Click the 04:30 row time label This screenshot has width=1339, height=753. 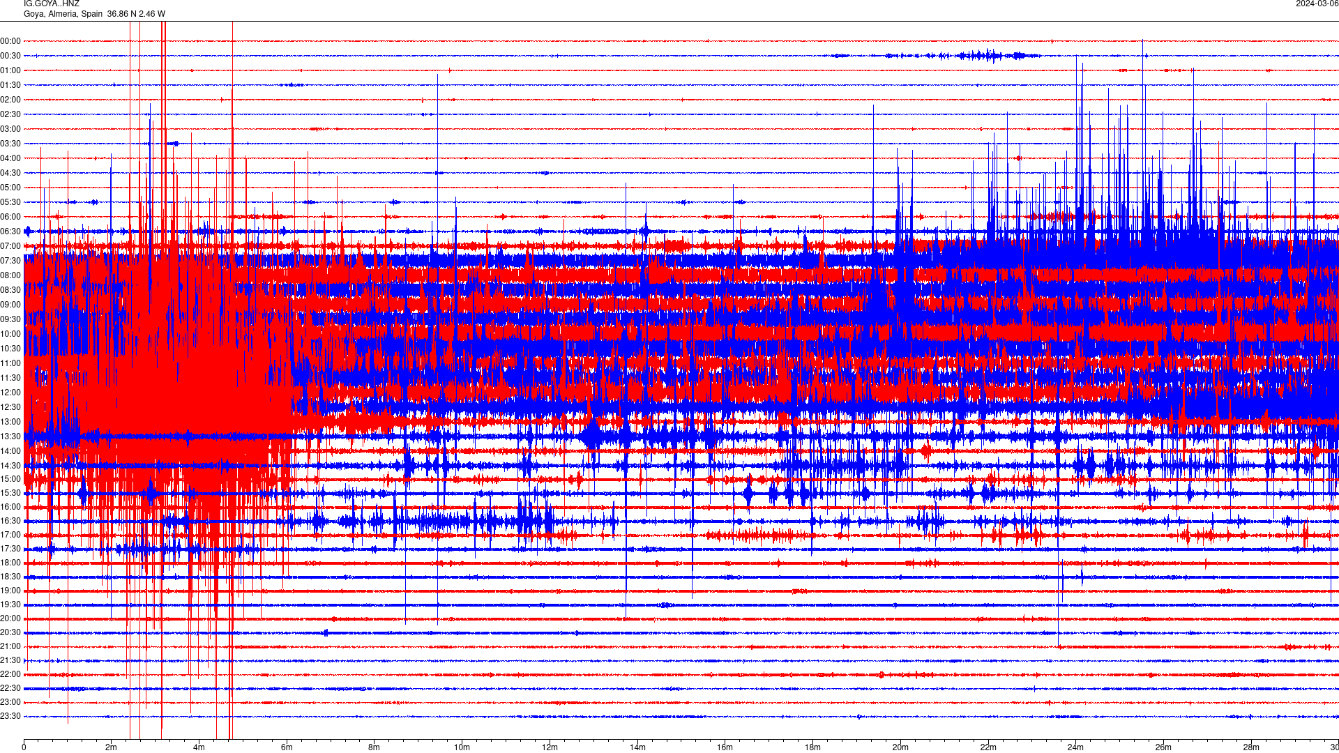pos(10,173)
